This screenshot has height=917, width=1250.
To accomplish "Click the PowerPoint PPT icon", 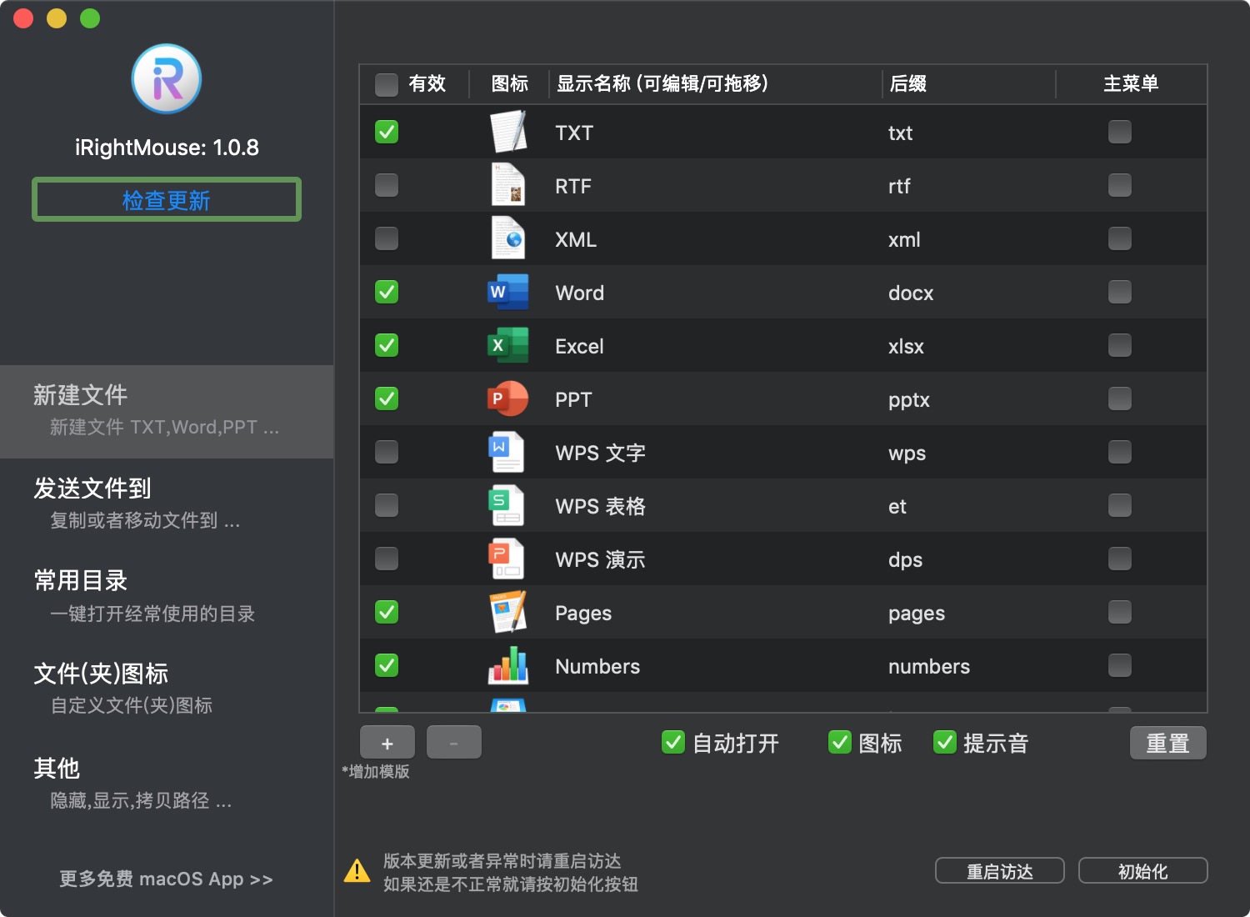I will [x=508, y=398].
